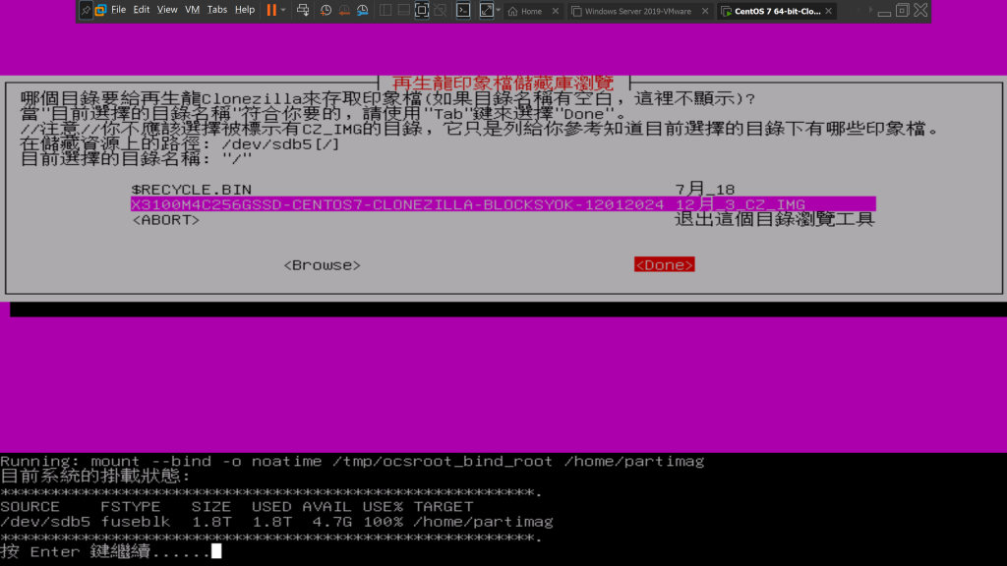1007x566 pixels.
Task: Open the console view icon
Action: [x=463, y=10]
